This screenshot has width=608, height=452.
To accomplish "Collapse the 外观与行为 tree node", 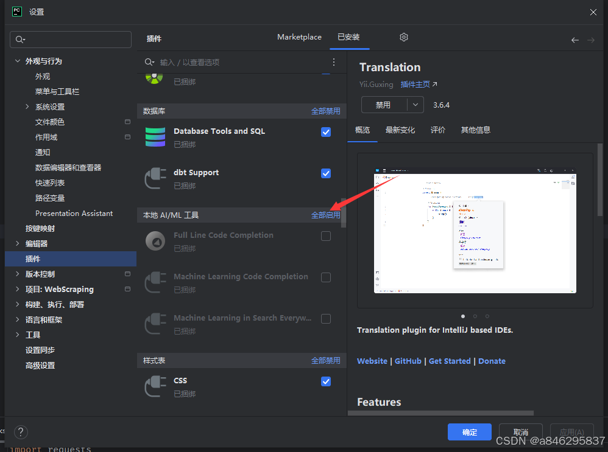I will point(18,61).
